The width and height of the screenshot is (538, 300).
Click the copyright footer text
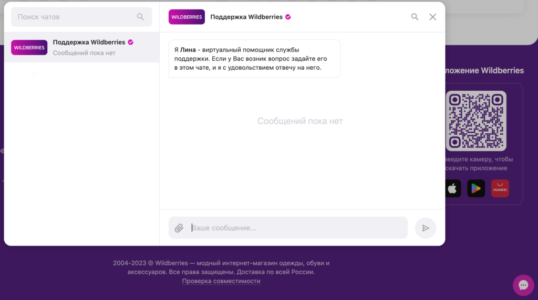tap(221, 267)
